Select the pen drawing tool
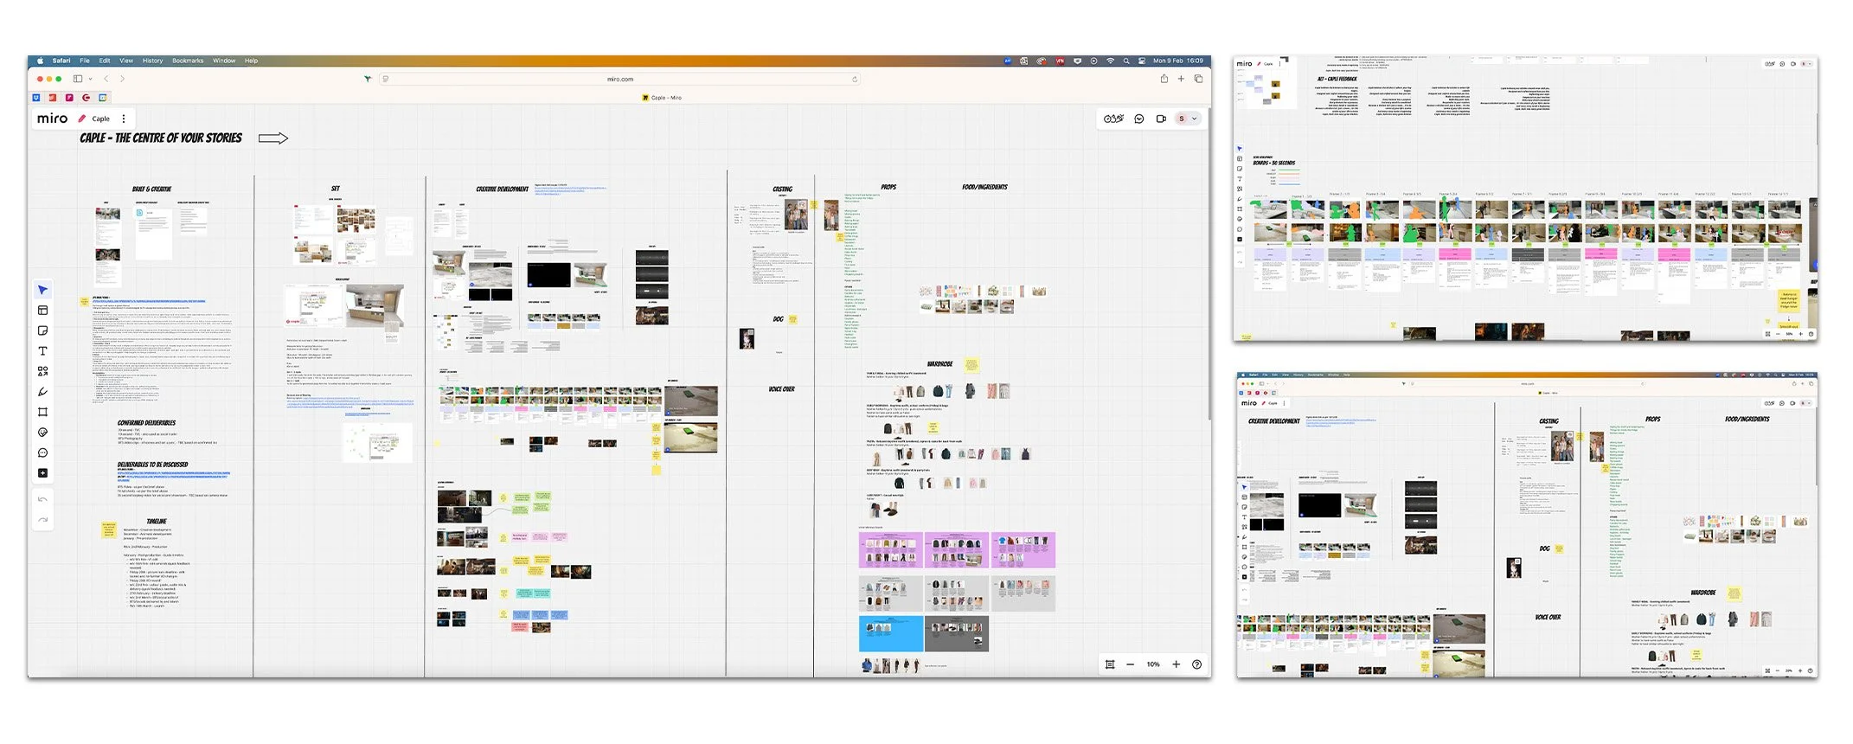This screenshot has width=1853, height=744. [x=42, y=392]
